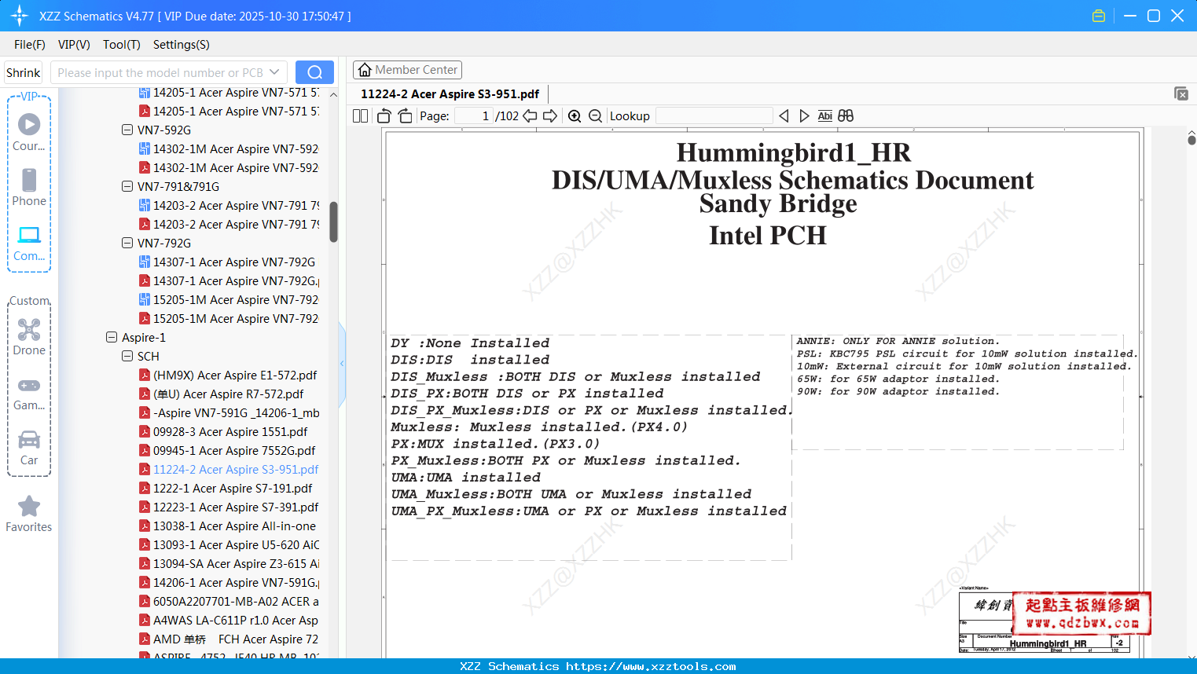Collapse the VN7-592G folder
The height and width of the screenshot is (674, 1197).
point(127,130)
